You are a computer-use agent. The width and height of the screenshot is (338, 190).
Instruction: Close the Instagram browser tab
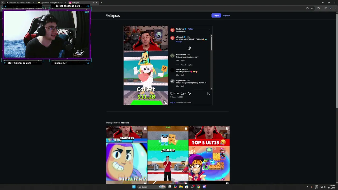pyautogui.click(x=97, y=3)
